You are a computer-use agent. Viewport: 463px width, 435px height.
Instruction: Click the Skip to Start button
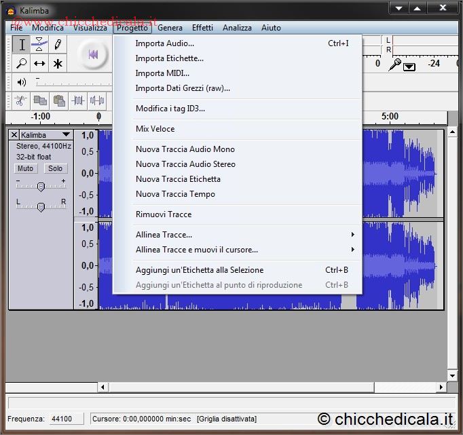point(93,54)
